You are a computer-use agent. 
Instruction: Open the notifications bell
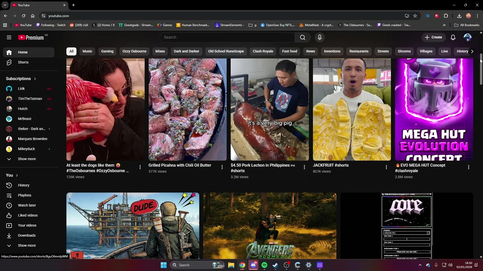(x=453, y=37)
